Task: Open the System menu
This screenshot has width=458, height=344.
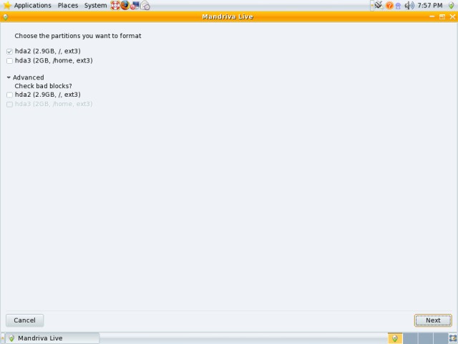Action: pos(95,5)
